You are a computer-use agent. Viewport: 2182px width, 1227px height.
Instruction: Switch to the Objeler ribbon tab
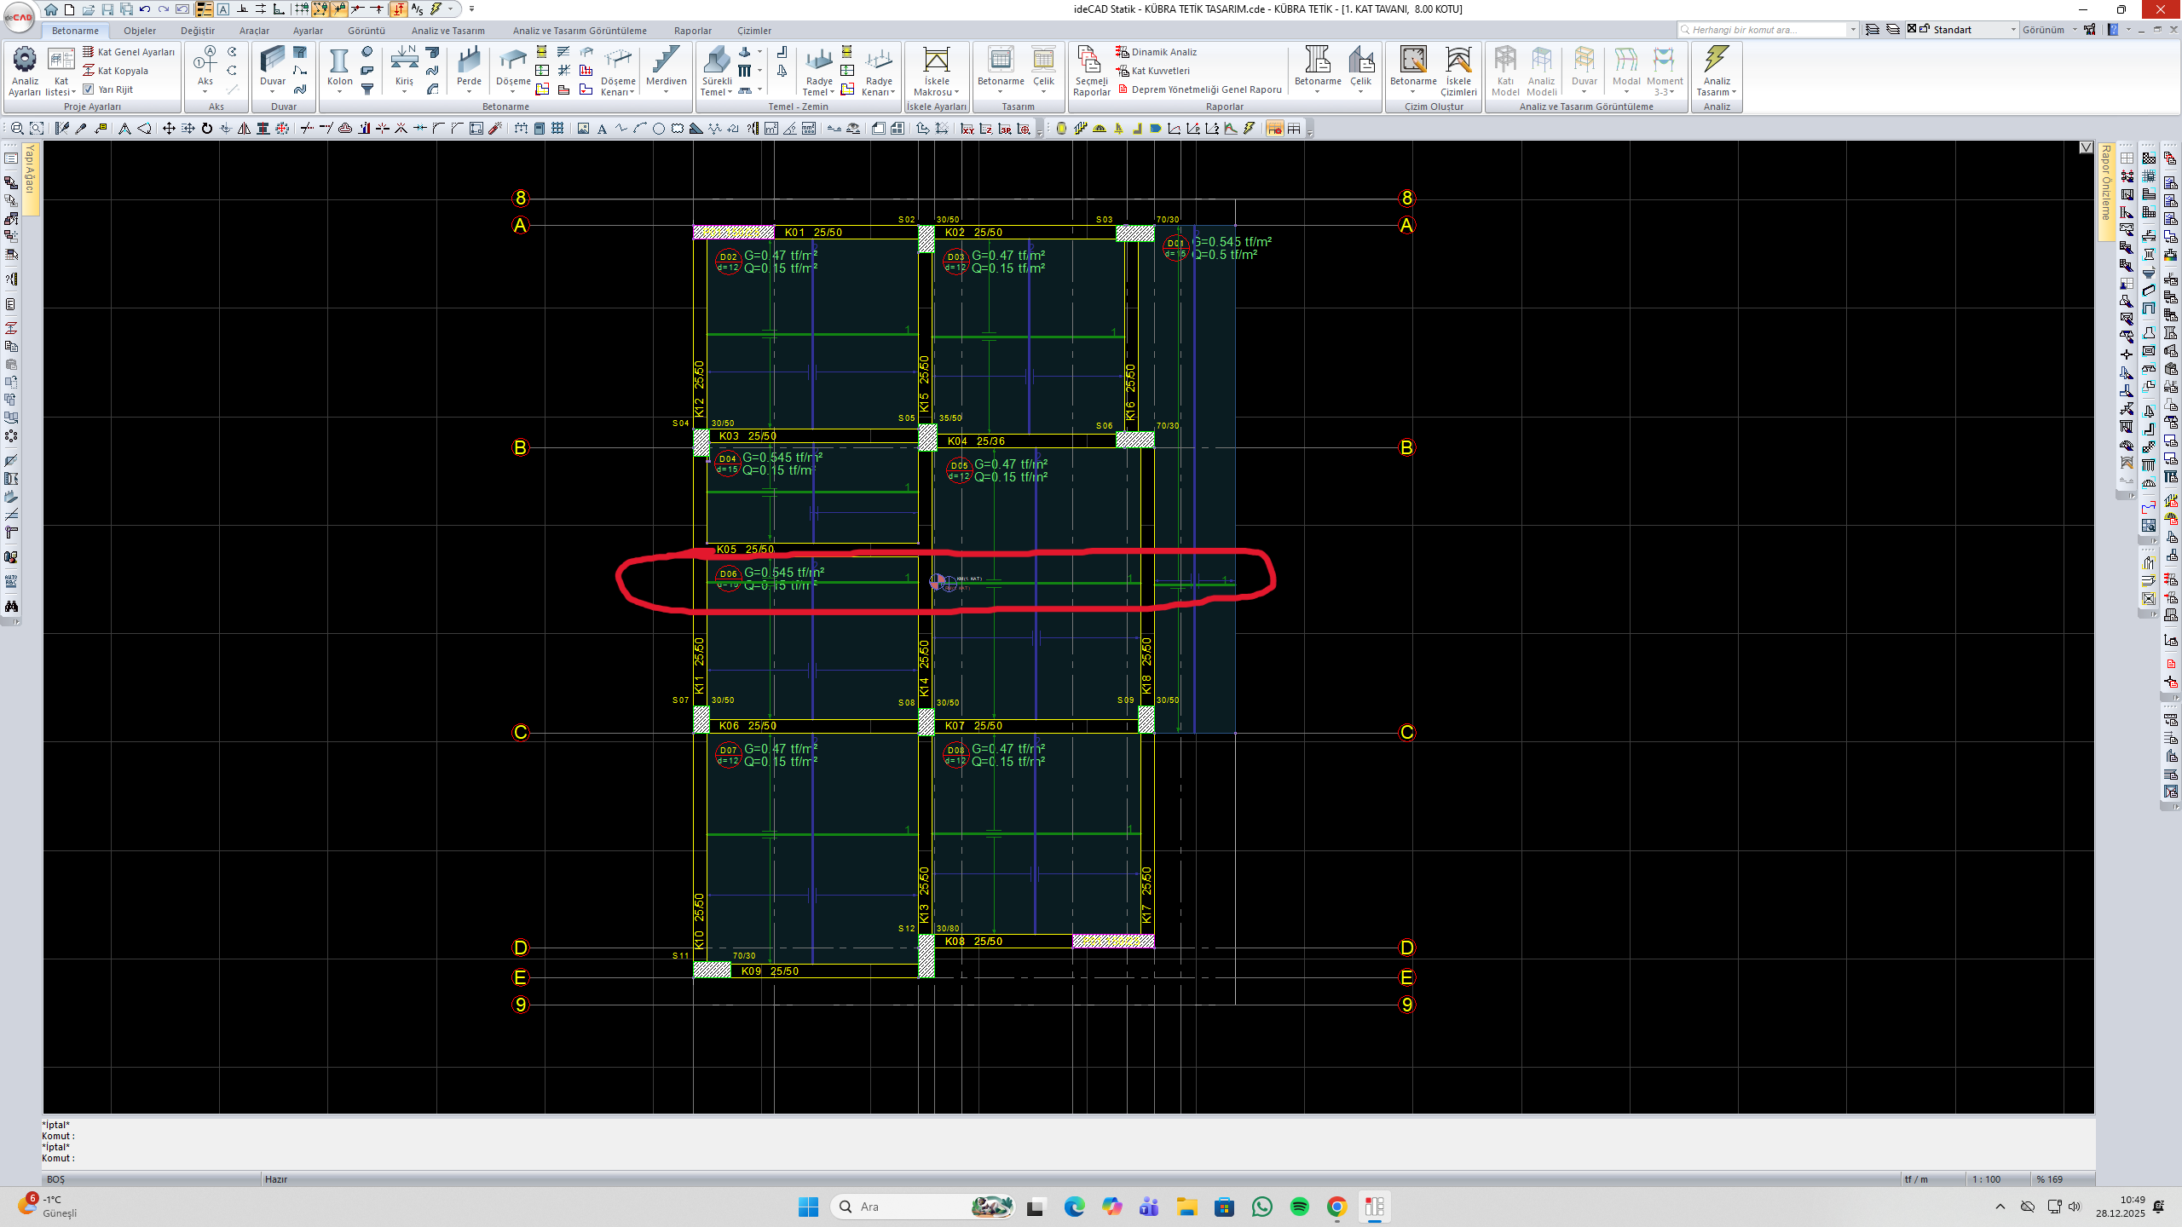pos(140,31)
